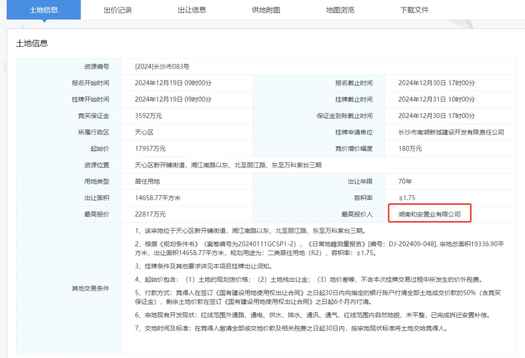Select area value 14658.77平方米

coord(157,198)
